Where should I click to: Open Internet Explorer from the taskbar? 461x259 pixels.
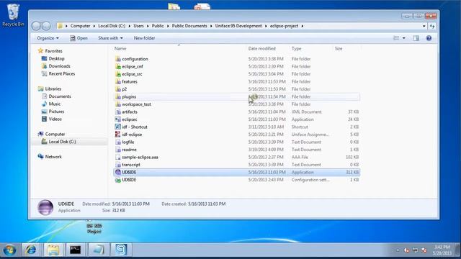tap(30, 250)
